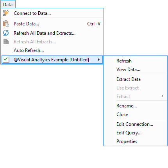
Task: Click the Refresh All Data arrows icon
Action: point(6,33)
